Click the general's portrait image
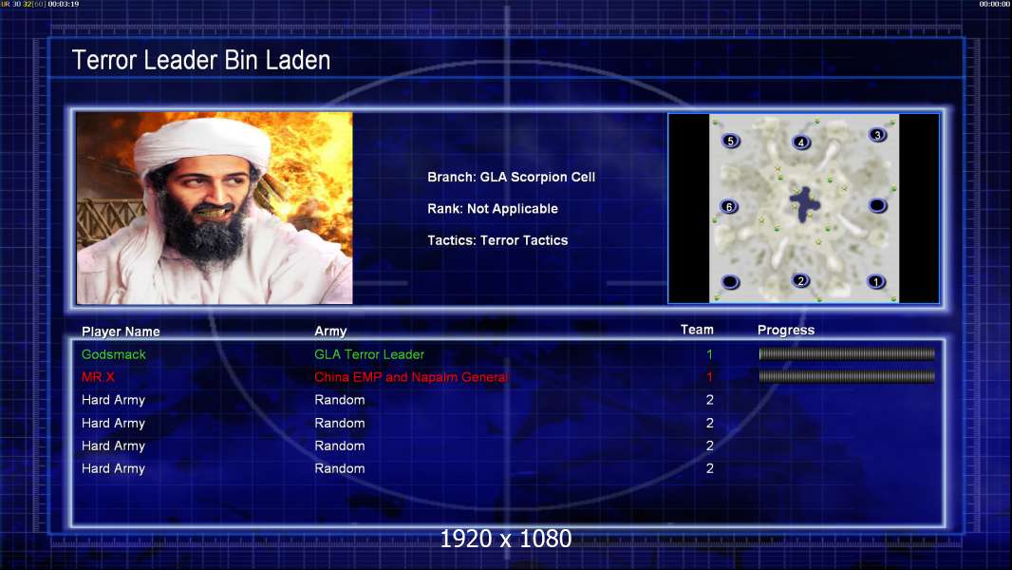This screenshot has height=570, width=1012. [x=215, y=208]
